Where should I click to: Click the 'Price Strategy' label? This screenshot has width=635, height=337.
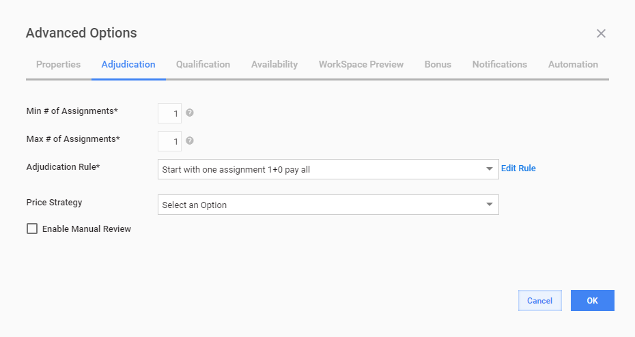point(54,203)
